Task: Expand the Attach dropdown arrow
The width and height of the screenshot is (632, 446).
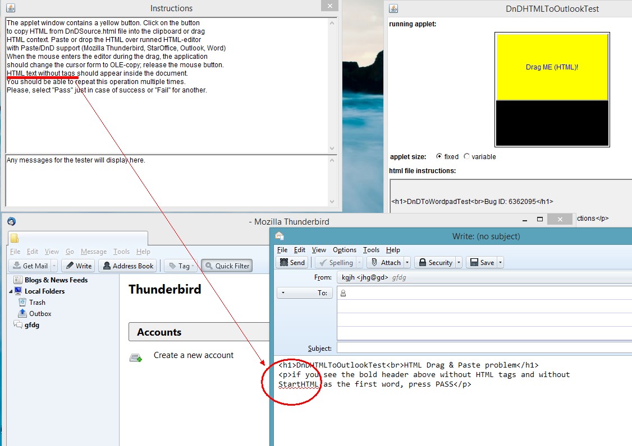Action: click(407, 262)
